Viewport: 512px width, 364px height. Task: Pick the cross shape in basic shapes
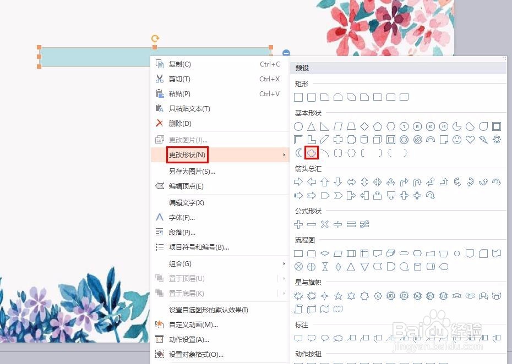click(x=338, y=140)
